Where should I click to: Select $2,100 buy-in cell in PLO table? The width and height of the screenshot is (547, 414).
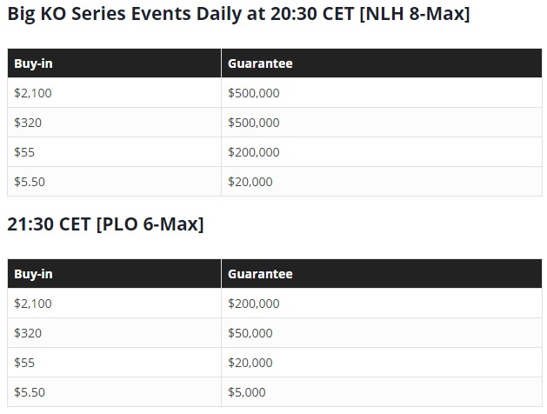coord(33,304)
